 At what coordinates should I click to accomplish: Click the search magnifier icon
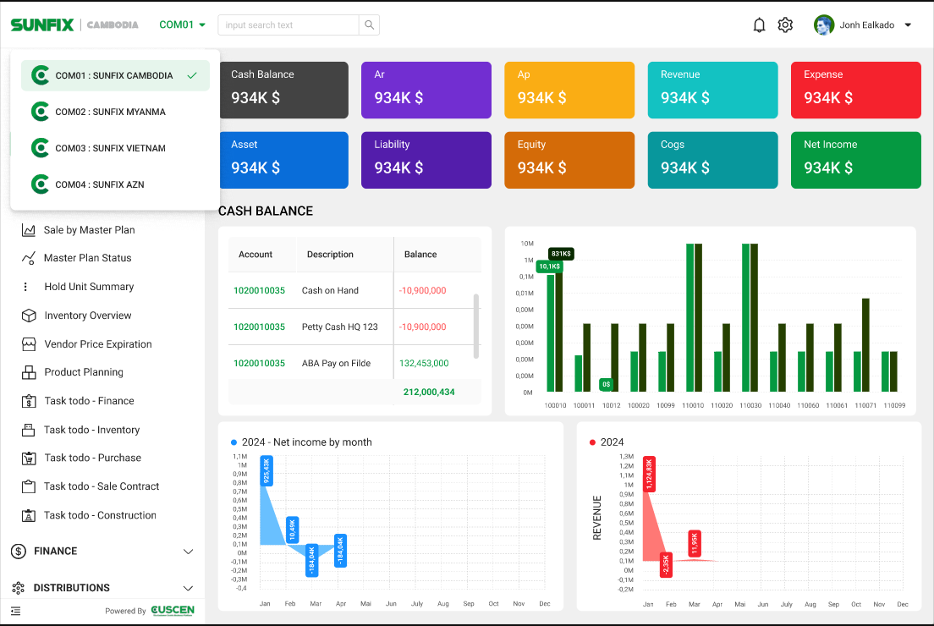(370, 25)
